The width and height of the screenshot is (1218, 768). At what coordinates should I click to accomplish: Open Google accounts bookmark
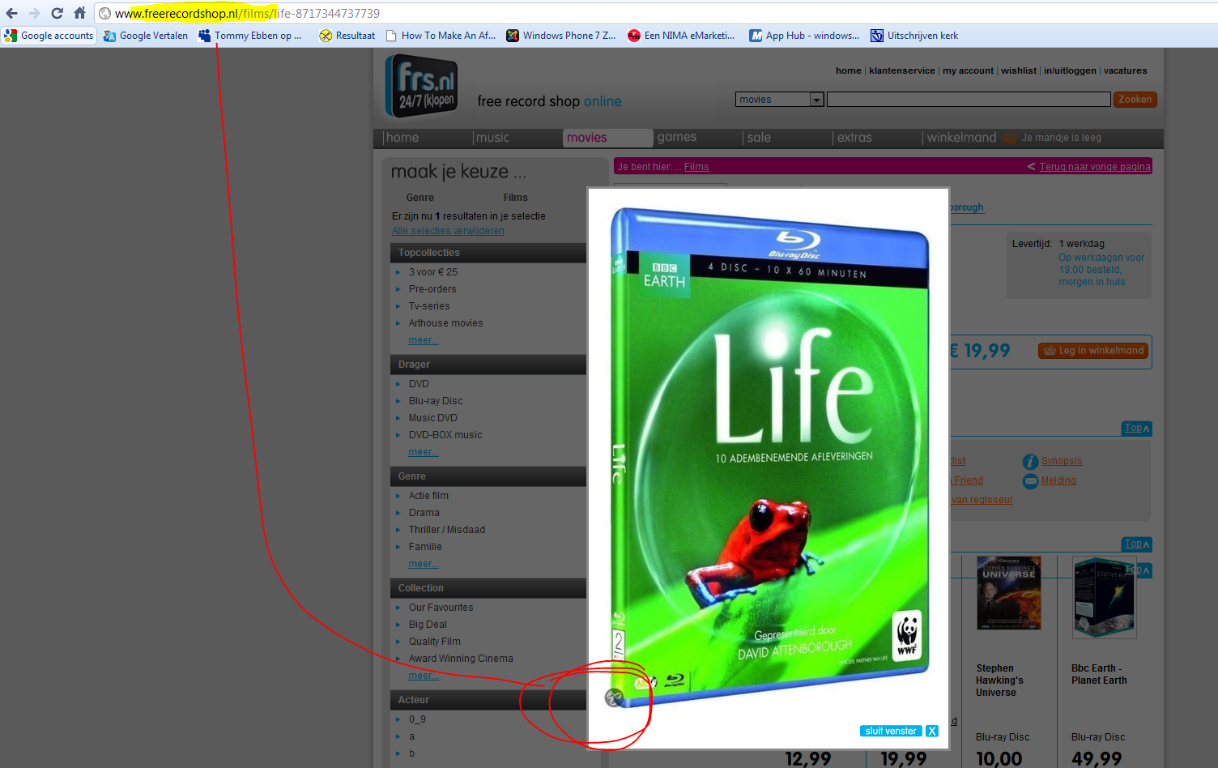[49, 36]
